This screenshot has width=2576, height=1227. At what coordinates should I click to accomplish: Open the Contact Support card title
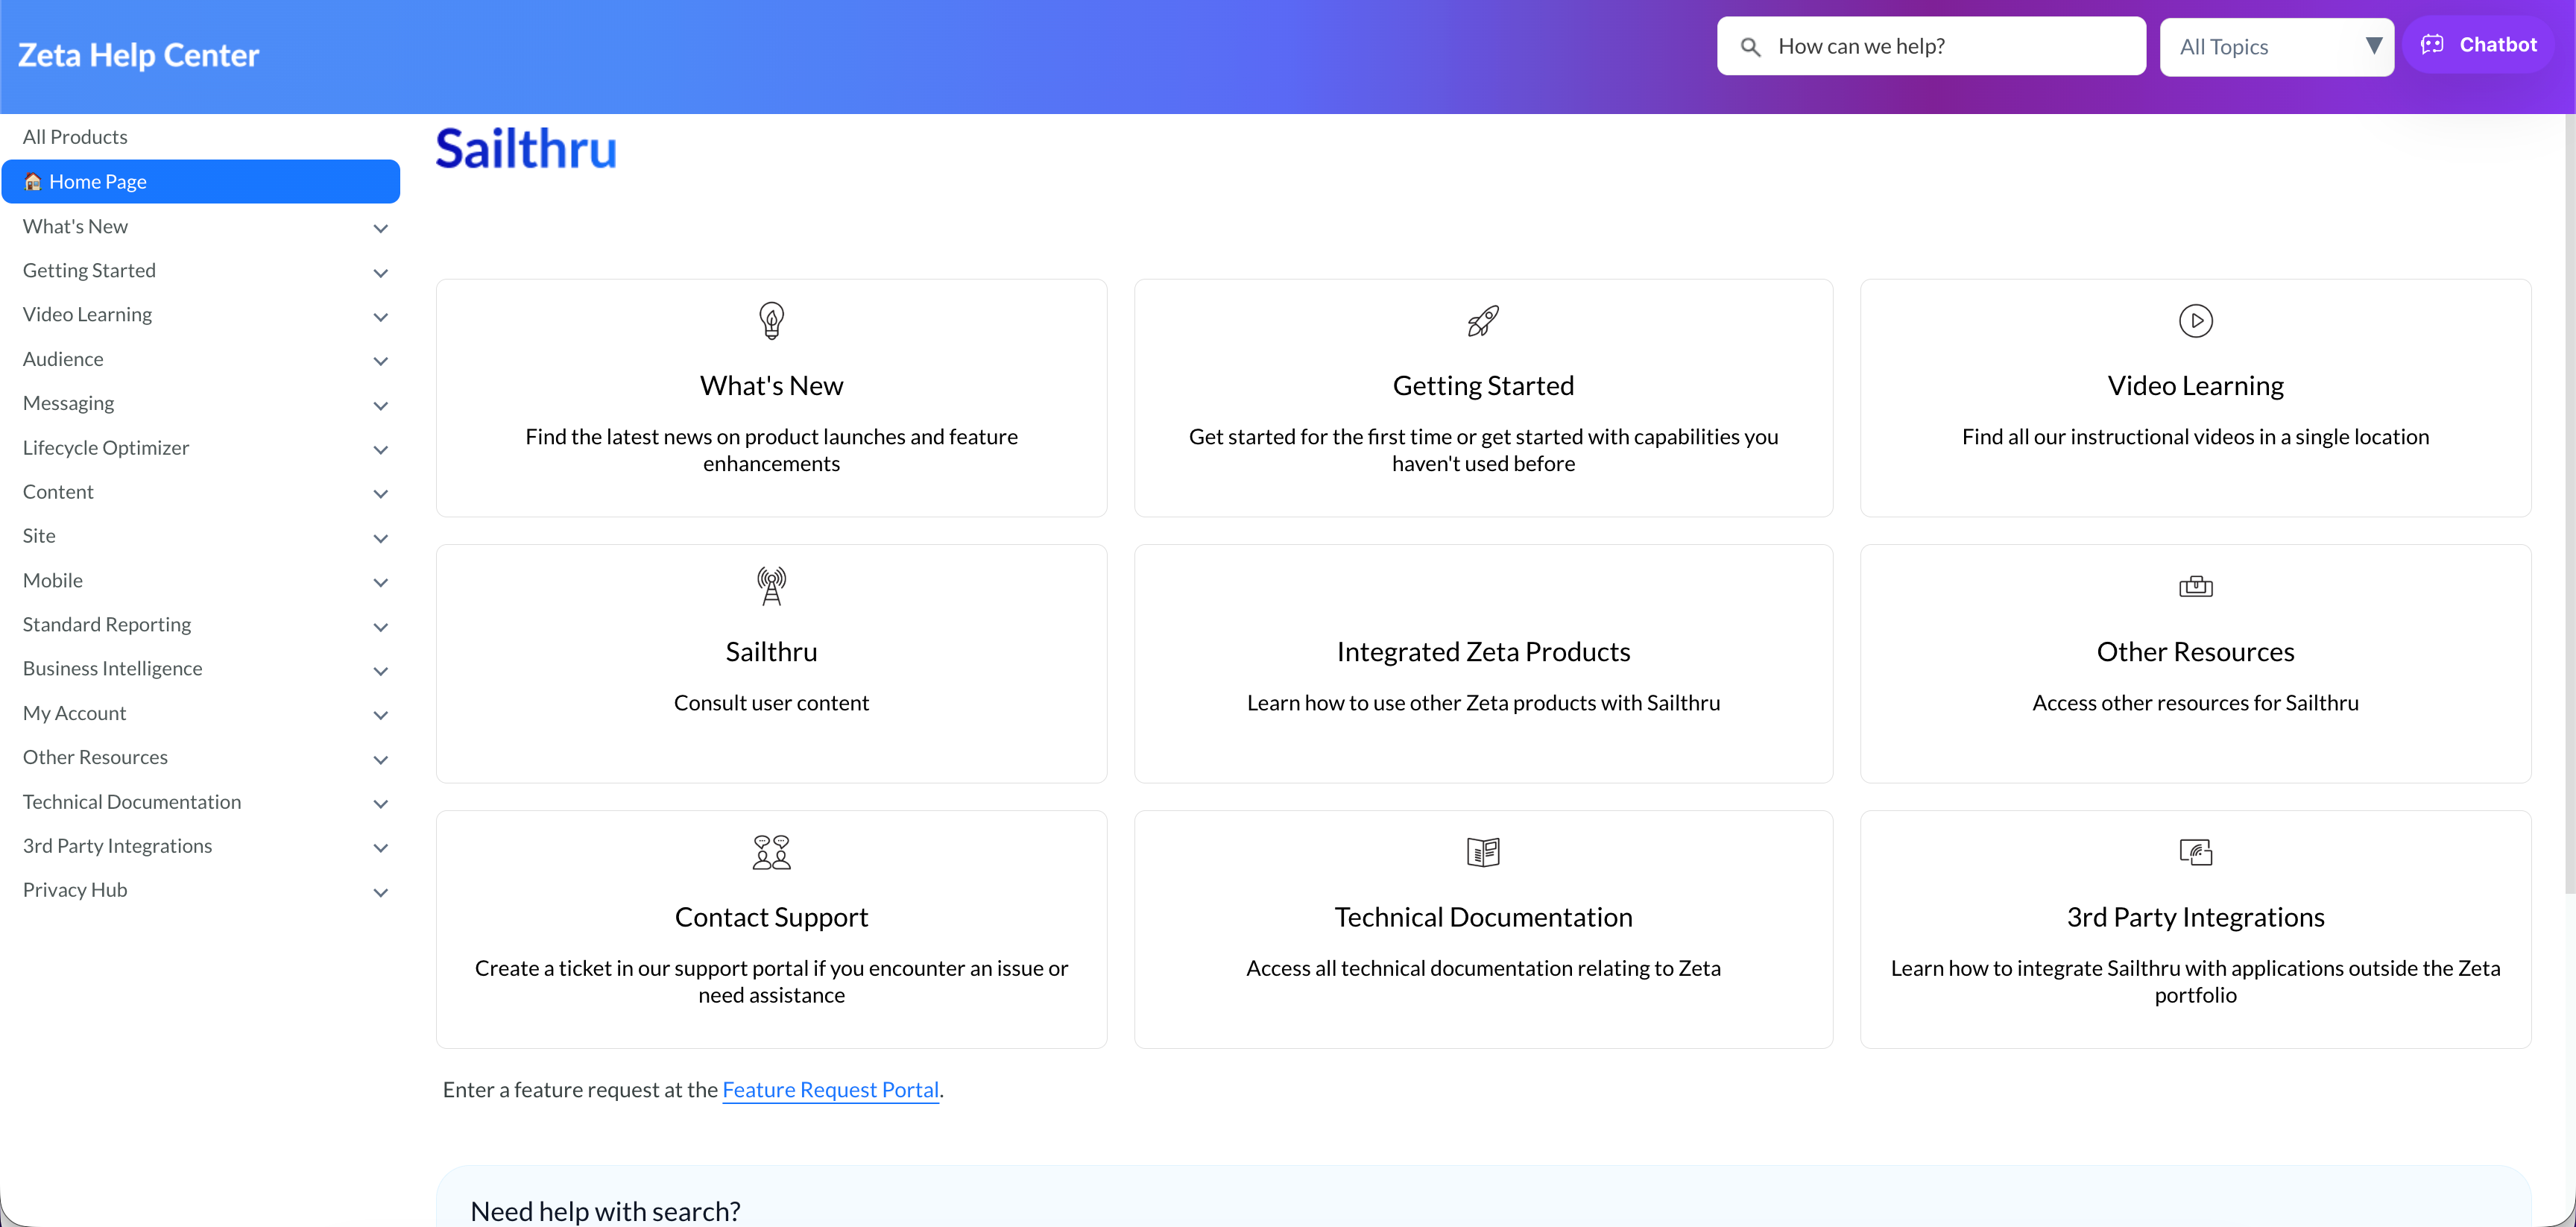coord(771,917)
